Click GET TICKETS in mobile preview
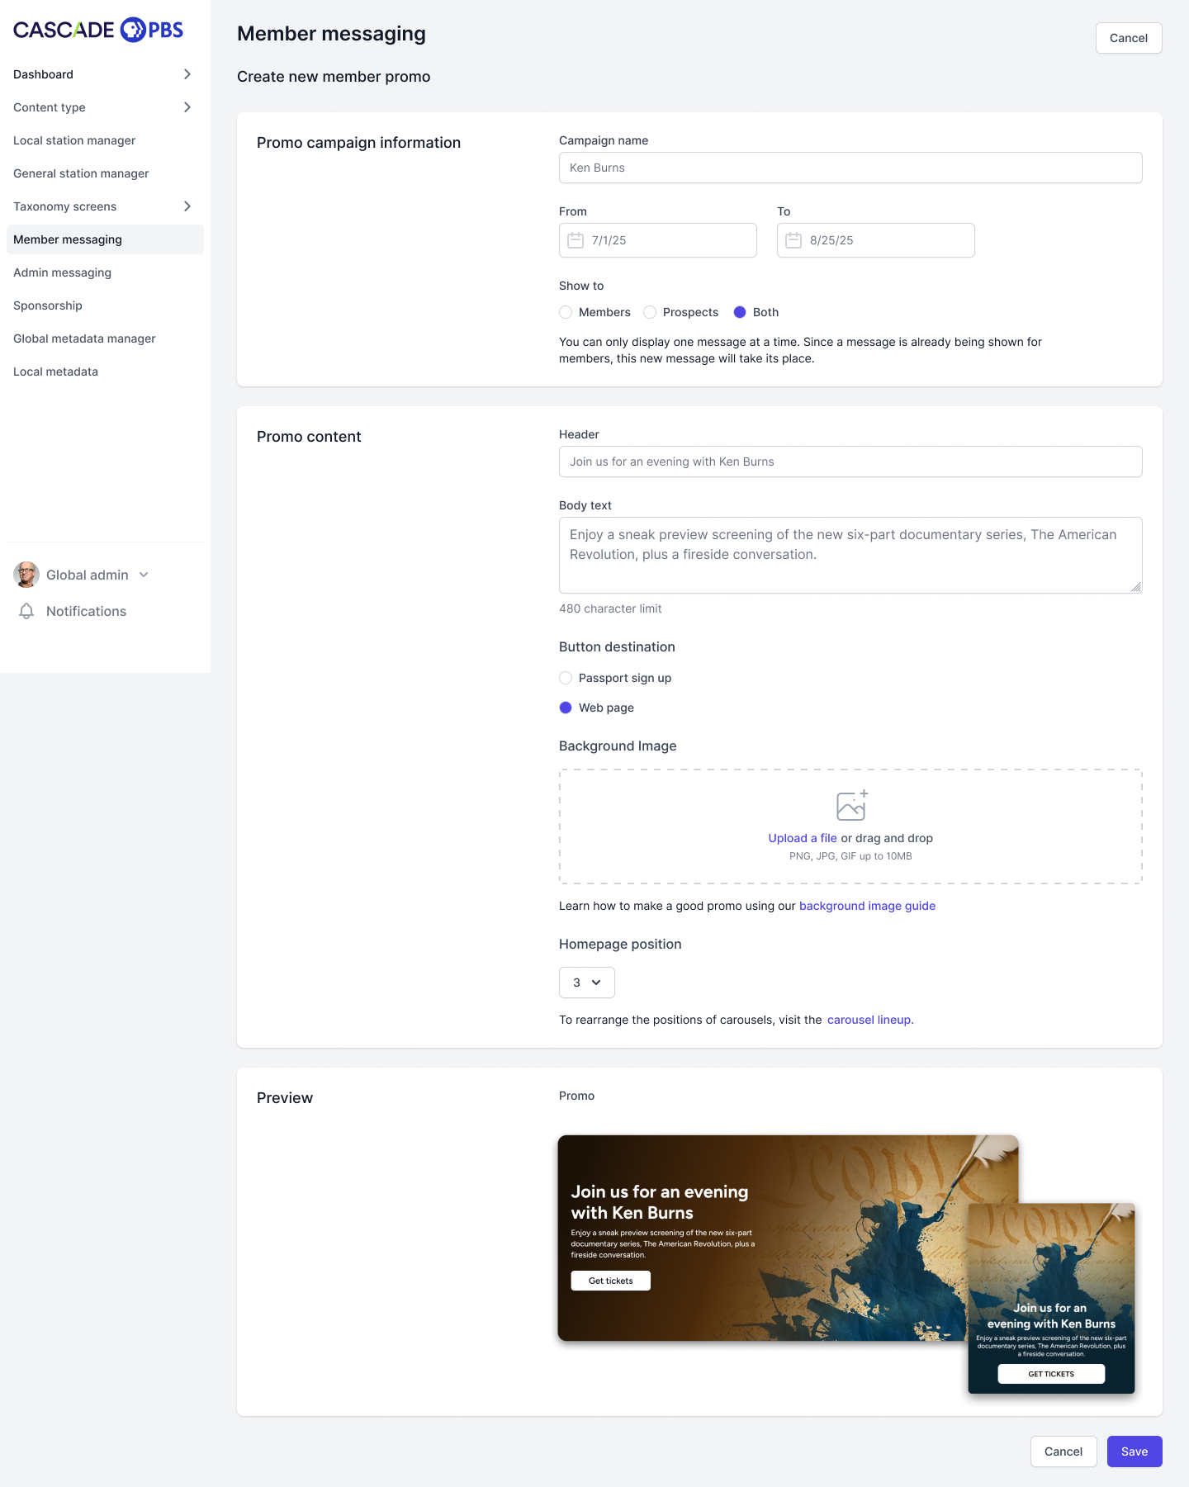Image resolution: width=1189 pixels, height=1487 pixels. pos(1051,1374)
